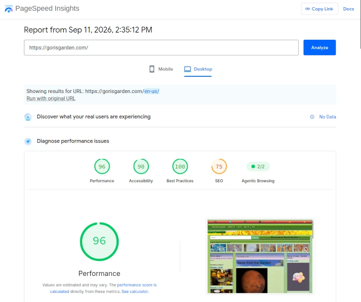The height and width of the screenshot is (302, 361).
Task: Click Run with original URL link
Action: coord(51,98)
